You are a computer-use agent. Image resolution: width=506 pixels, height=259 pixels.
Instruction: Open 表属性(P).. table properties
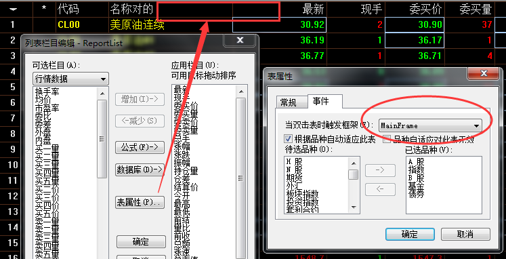coord(140,202)
